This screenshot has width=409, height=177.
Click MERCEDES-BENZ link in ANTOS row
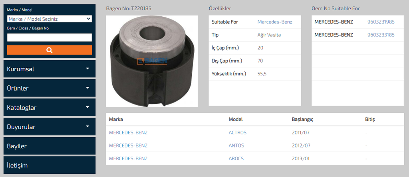128,146
